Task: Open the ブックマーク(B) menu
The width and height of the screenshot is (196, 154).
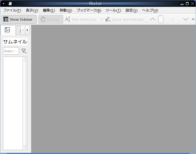Action: point(89,10)
